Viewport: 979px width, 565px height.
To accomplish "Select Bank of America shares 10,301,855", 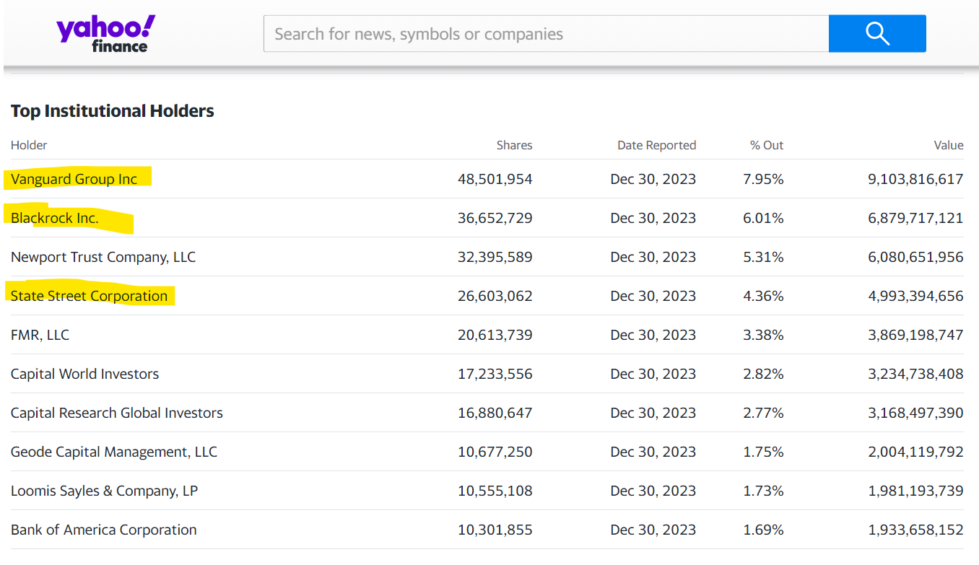I will tap(495, 530).
